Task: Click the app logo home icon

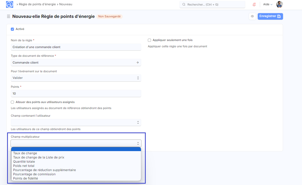Action: [x=9, y=4]
